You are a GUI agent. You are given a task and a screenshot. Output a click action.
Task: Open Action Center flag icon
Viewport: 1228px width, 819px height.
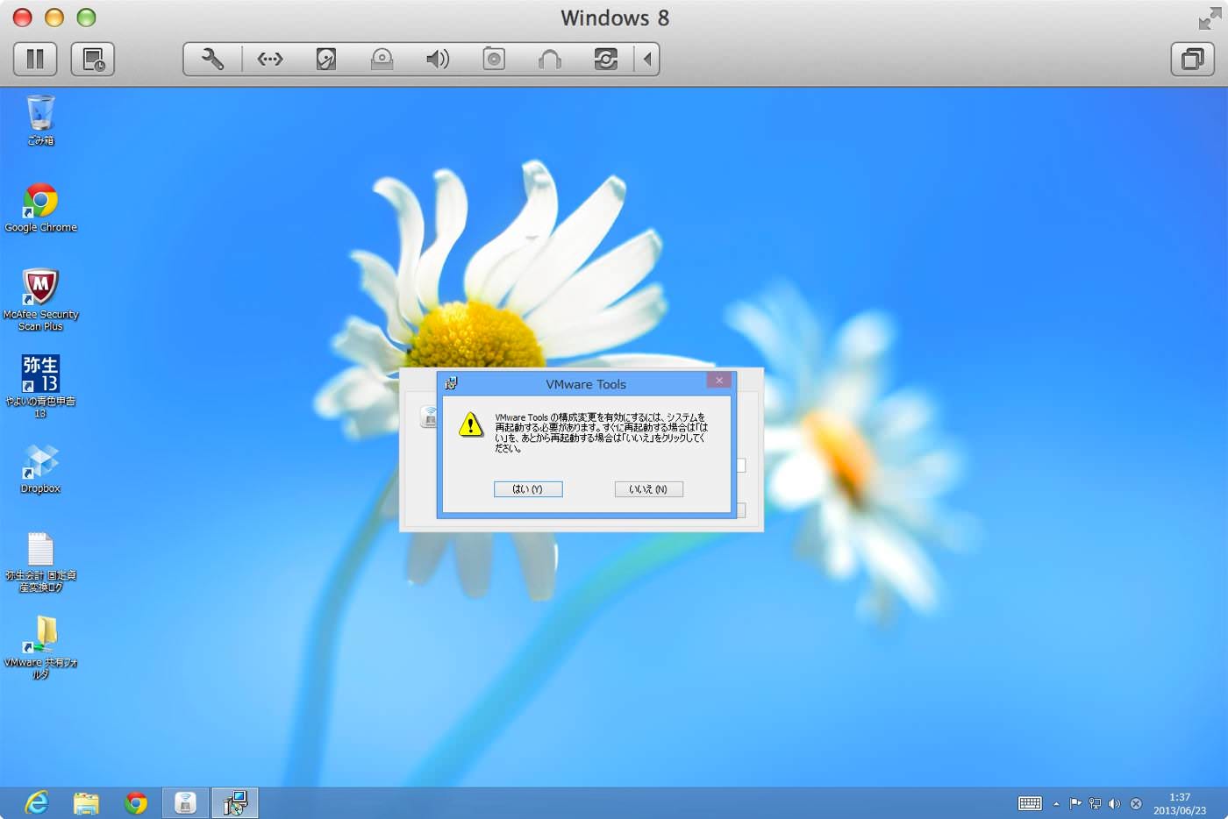point(1075,803)
